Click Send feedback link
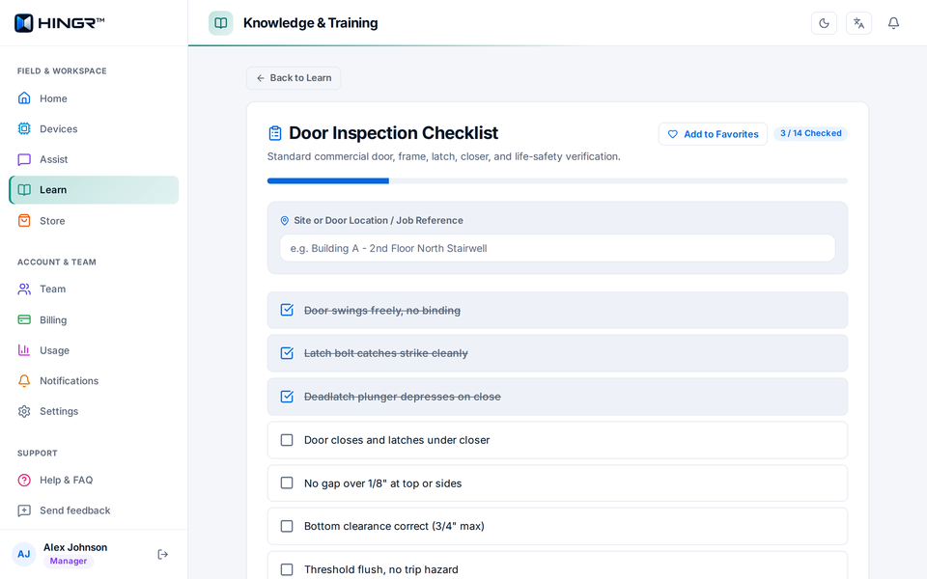The height and width of the screenshot is (579, 927). tap(94, 510)
